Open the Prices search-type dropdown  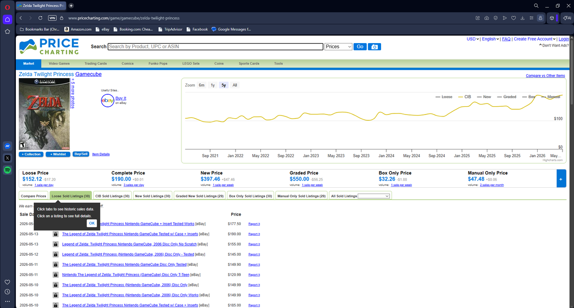pyautogui.click(x=338, y=46)
